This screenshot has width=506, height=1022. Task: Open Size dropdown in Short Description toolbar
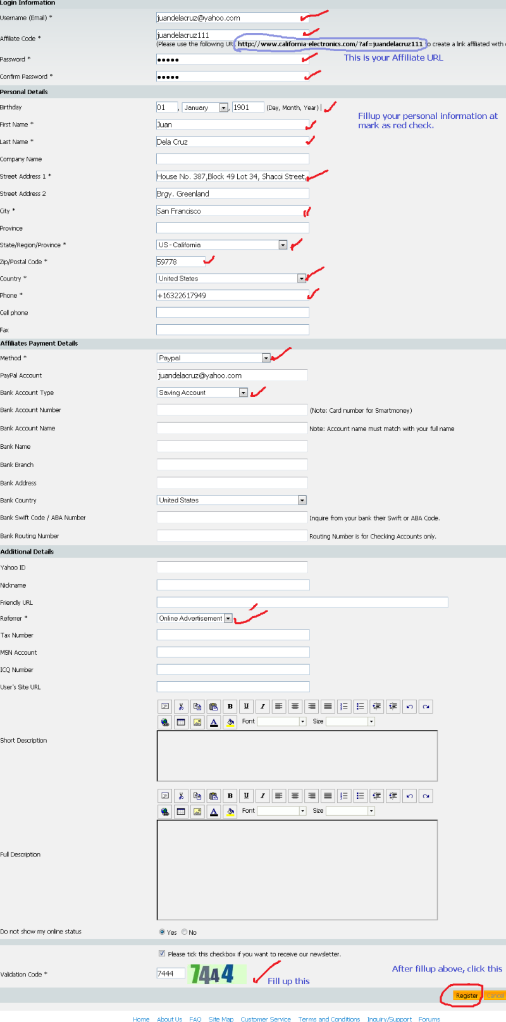point(350,721)
